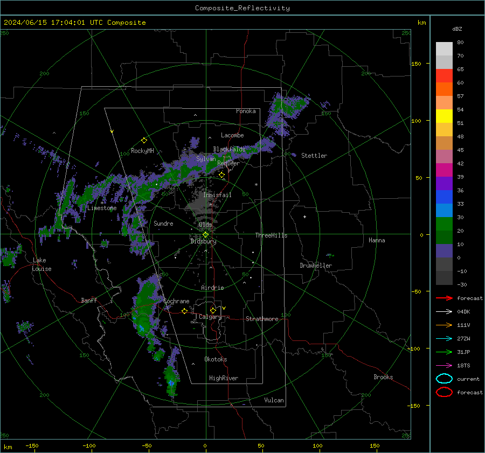
Task: Click the Composite_Reflectivity title
Action: click(x=242, y=8)
